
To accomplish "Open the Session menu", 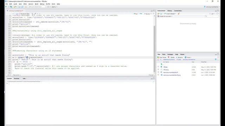I will click(31, 4).
